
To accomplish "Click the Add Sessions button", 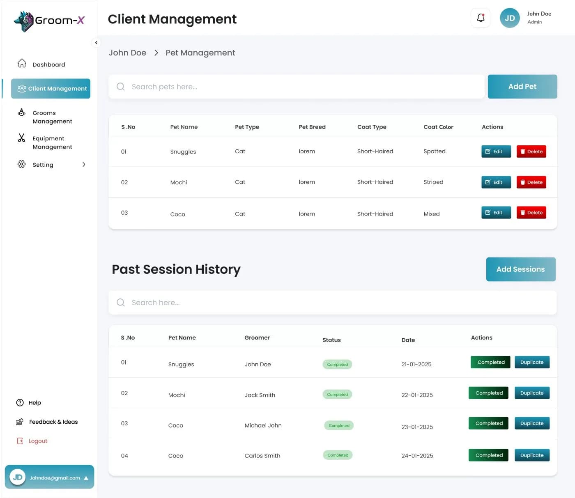I will 521,269.
